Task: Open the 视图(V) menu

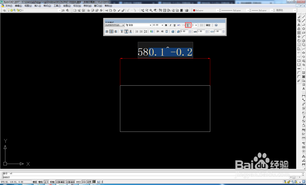Action: [x=28, y=5]
